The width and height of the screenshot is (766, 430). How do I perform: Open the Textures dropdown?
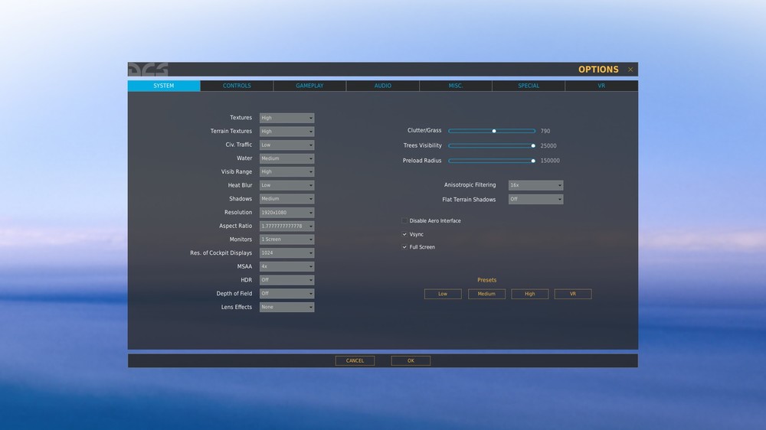[x=286, y=118]
